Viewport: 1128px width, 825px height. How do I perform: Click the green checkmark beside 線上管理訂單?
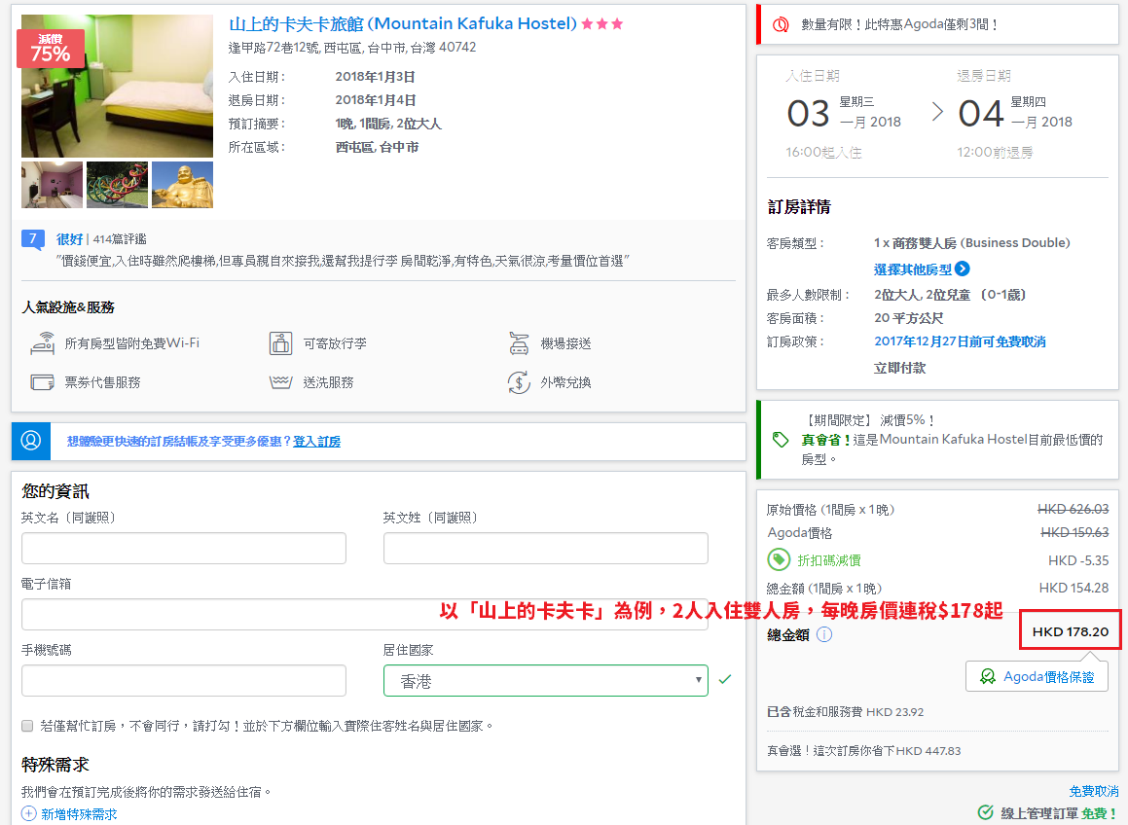point(986,812)
